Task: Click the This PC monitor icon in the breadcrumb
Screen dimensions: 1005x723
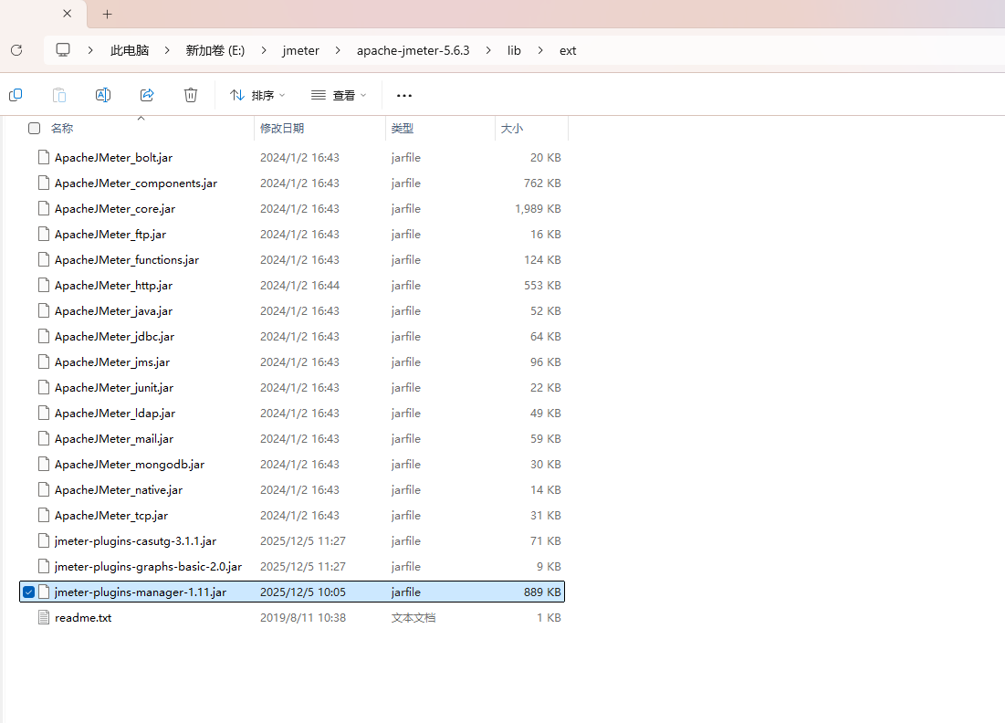Action: click(x=63, y=50)
